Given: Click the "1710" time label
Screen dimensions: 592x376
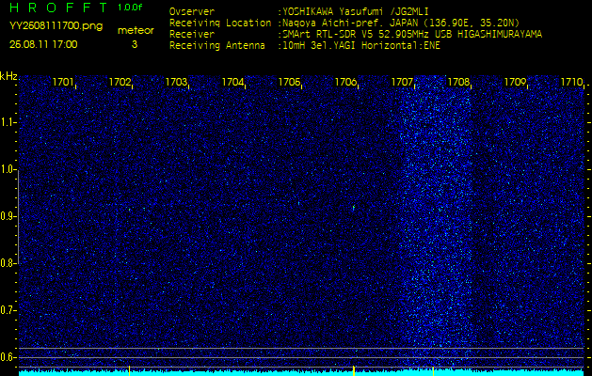Looking at the screenshot, I should point(571,82).
